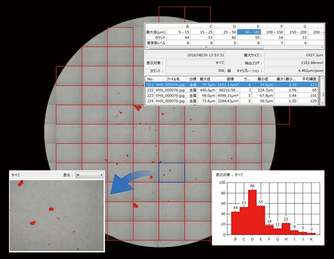Sort the list by the 面積 column header
The height and width of the screenshot is (259, 334).
tap(230, 79)
